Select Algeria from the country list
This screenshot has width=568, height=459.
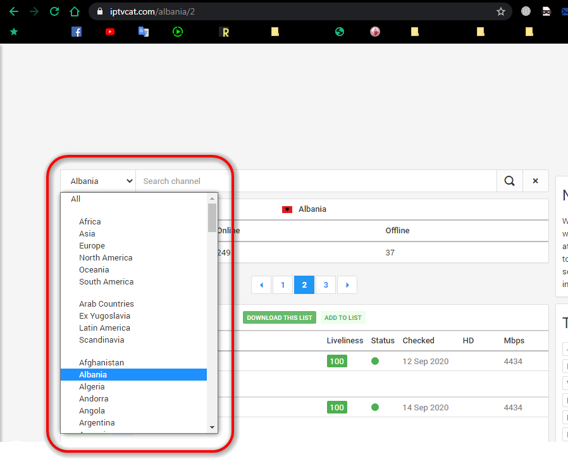coord(92,387)
